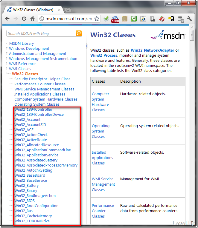Click the monitor with question mark icon
Viewport: 198px width, 228px height.
click(181, 19)
